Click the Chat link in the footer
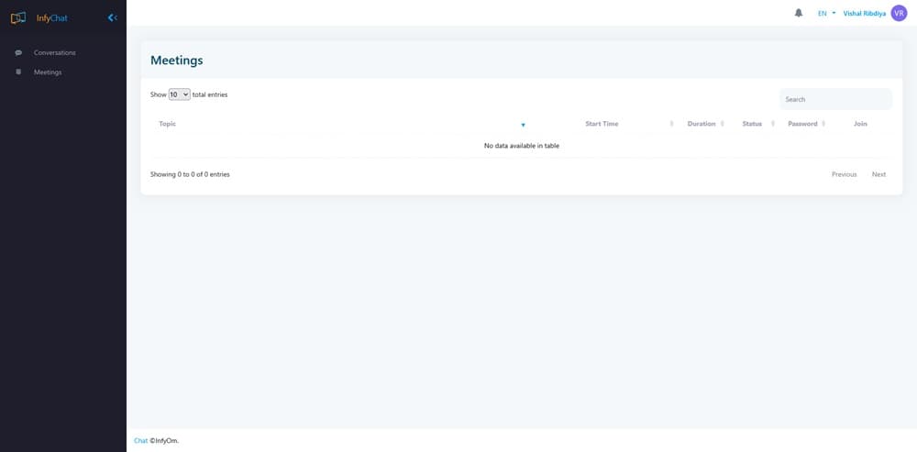Viewport: 917px width, 452px height. 140,441
